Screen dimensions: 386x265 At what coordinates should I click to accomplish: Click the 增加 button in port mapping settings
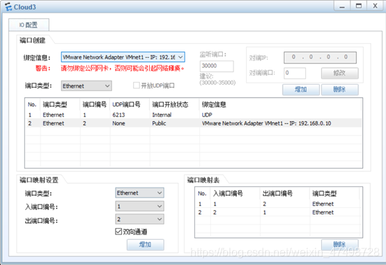145,245
